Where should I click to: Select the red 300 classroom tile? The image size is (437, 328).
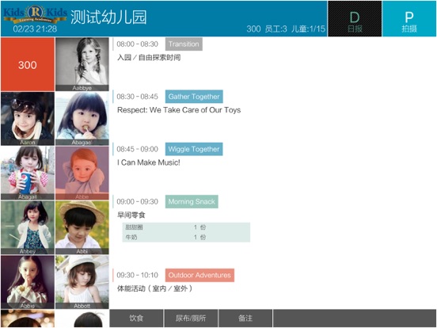pyautogui.click(x=28, y=64)
